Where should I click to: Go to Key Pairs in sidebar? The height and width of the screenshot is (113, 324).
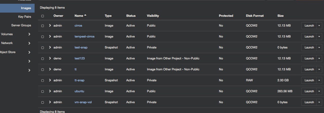point(25,17)
